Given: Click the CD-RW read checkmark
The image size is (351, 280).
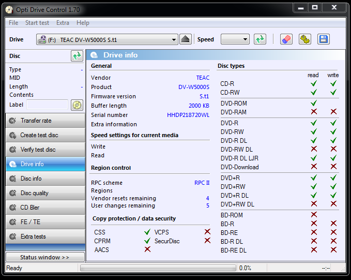Looking at the screenshot, I should (314, 92).
